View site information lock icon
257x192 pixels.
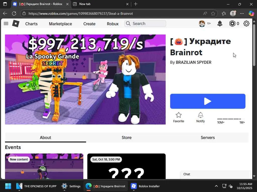(24, 13)
